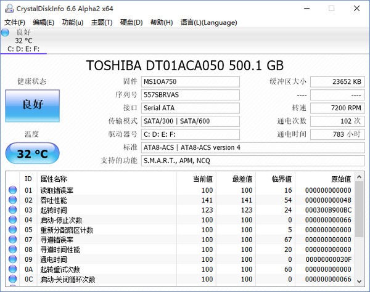Open the 文件(F) menu
370x292 pixels.
[15, 22]
